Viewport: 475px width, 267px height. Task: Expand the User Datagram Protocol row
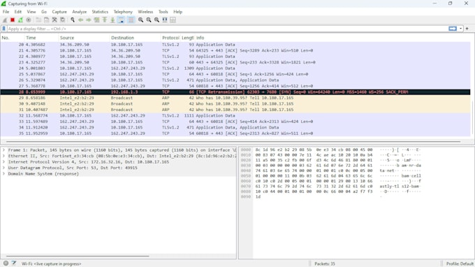[3, 168]
